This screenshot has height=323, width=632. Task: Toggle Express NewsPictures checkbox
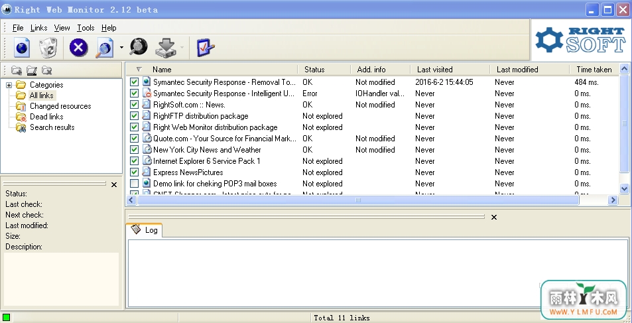click(x=134, y=172)
